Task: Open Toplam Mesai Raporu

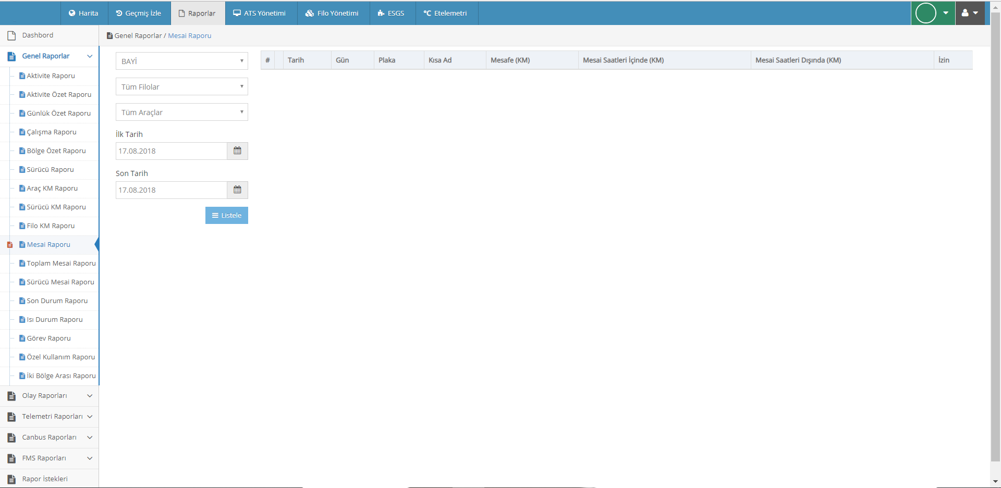Action: [61, 263]
